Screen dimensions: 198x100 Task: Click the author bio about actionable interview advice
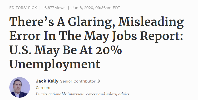(x=83, y=94)
